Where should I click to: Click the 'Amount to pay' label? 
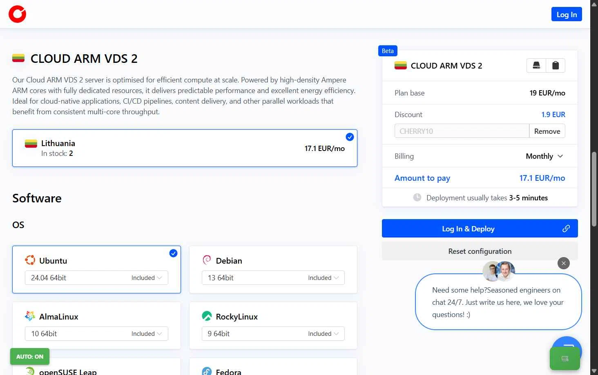[422, 178]
